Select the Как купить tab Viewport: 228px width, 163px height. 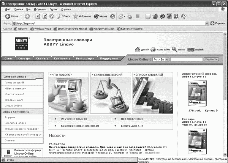click(x=62, y=58)
